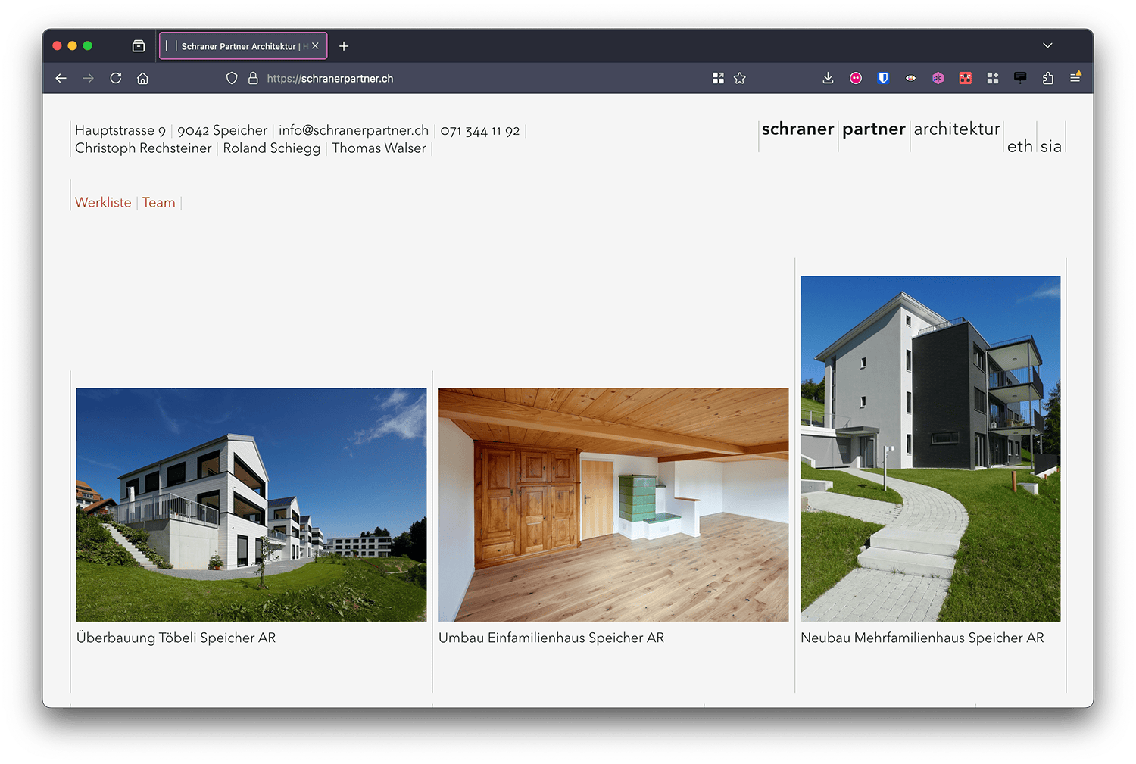Go to the browser home page
Screen dimensions: 1136x764
coord(142,78)
